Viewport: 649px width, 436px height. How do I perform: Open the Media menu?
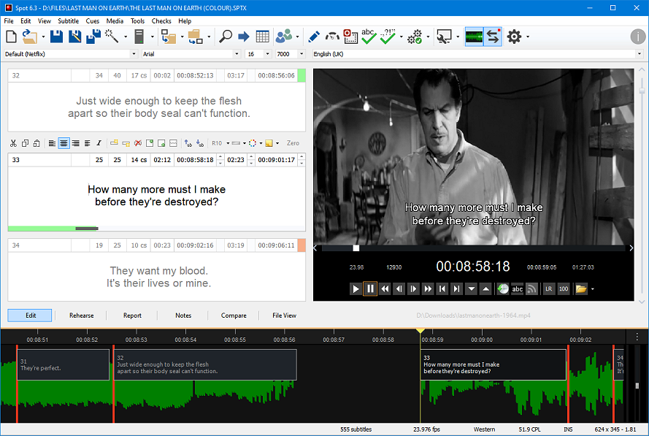(x=115, y=20)
